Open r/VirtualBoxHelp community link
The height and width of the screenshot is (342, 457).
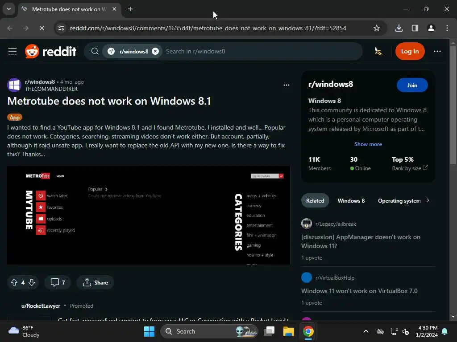click(x=335, y=278)
